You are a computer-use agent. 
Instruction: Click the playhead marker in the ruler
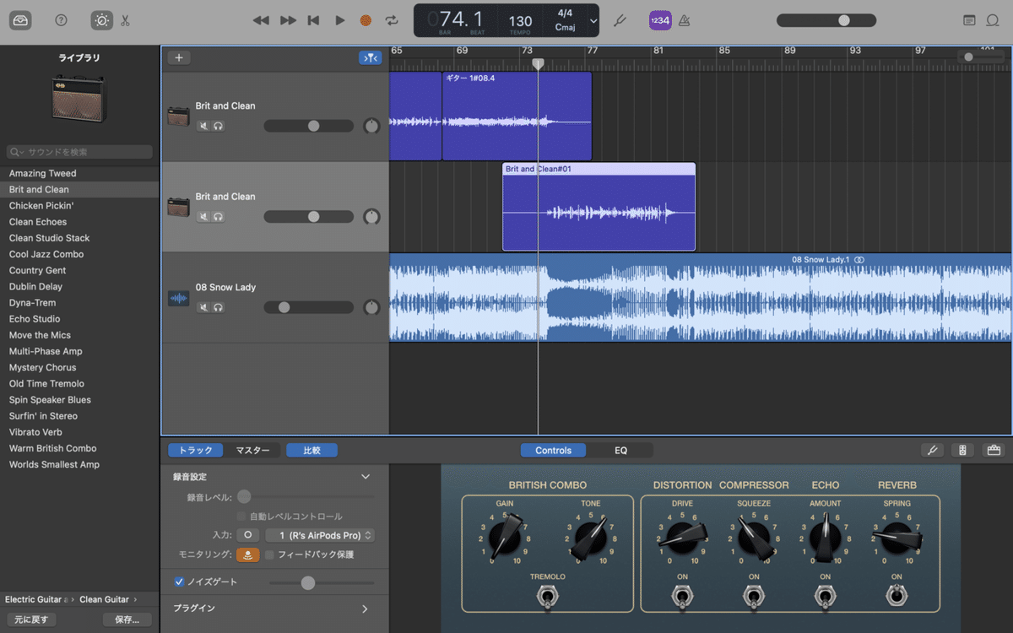pyautogui.click(x=538, y=64)
